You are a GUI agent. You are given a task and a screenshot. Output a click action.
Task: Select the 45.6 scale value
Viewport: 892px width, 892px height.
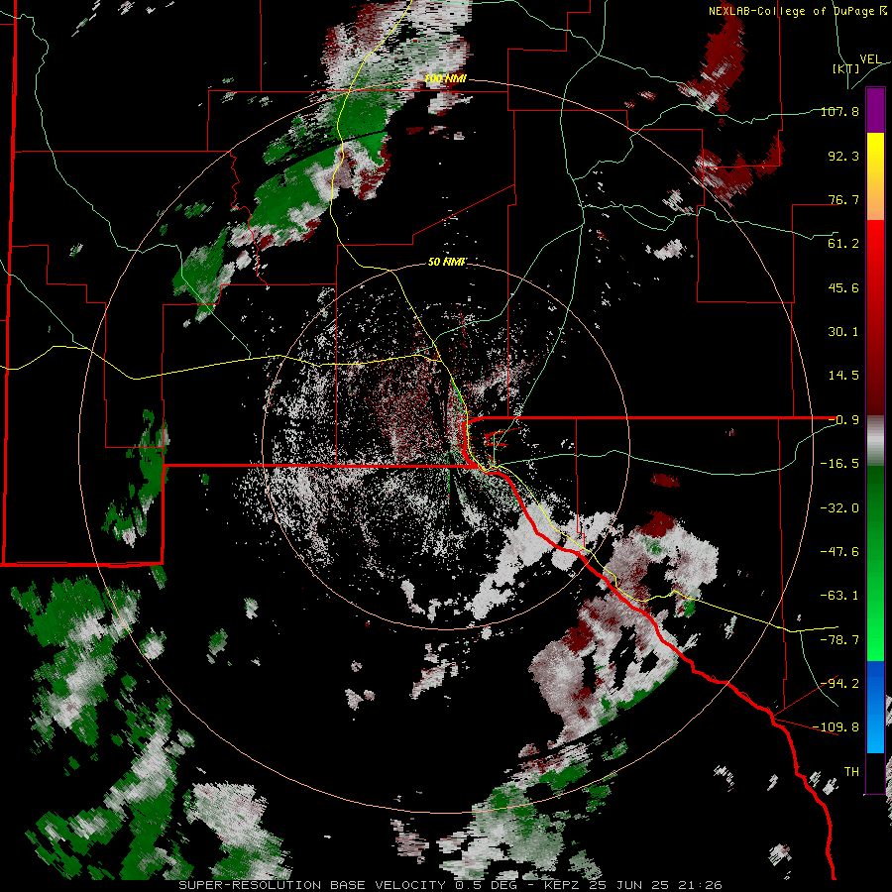tap(843, 287)
